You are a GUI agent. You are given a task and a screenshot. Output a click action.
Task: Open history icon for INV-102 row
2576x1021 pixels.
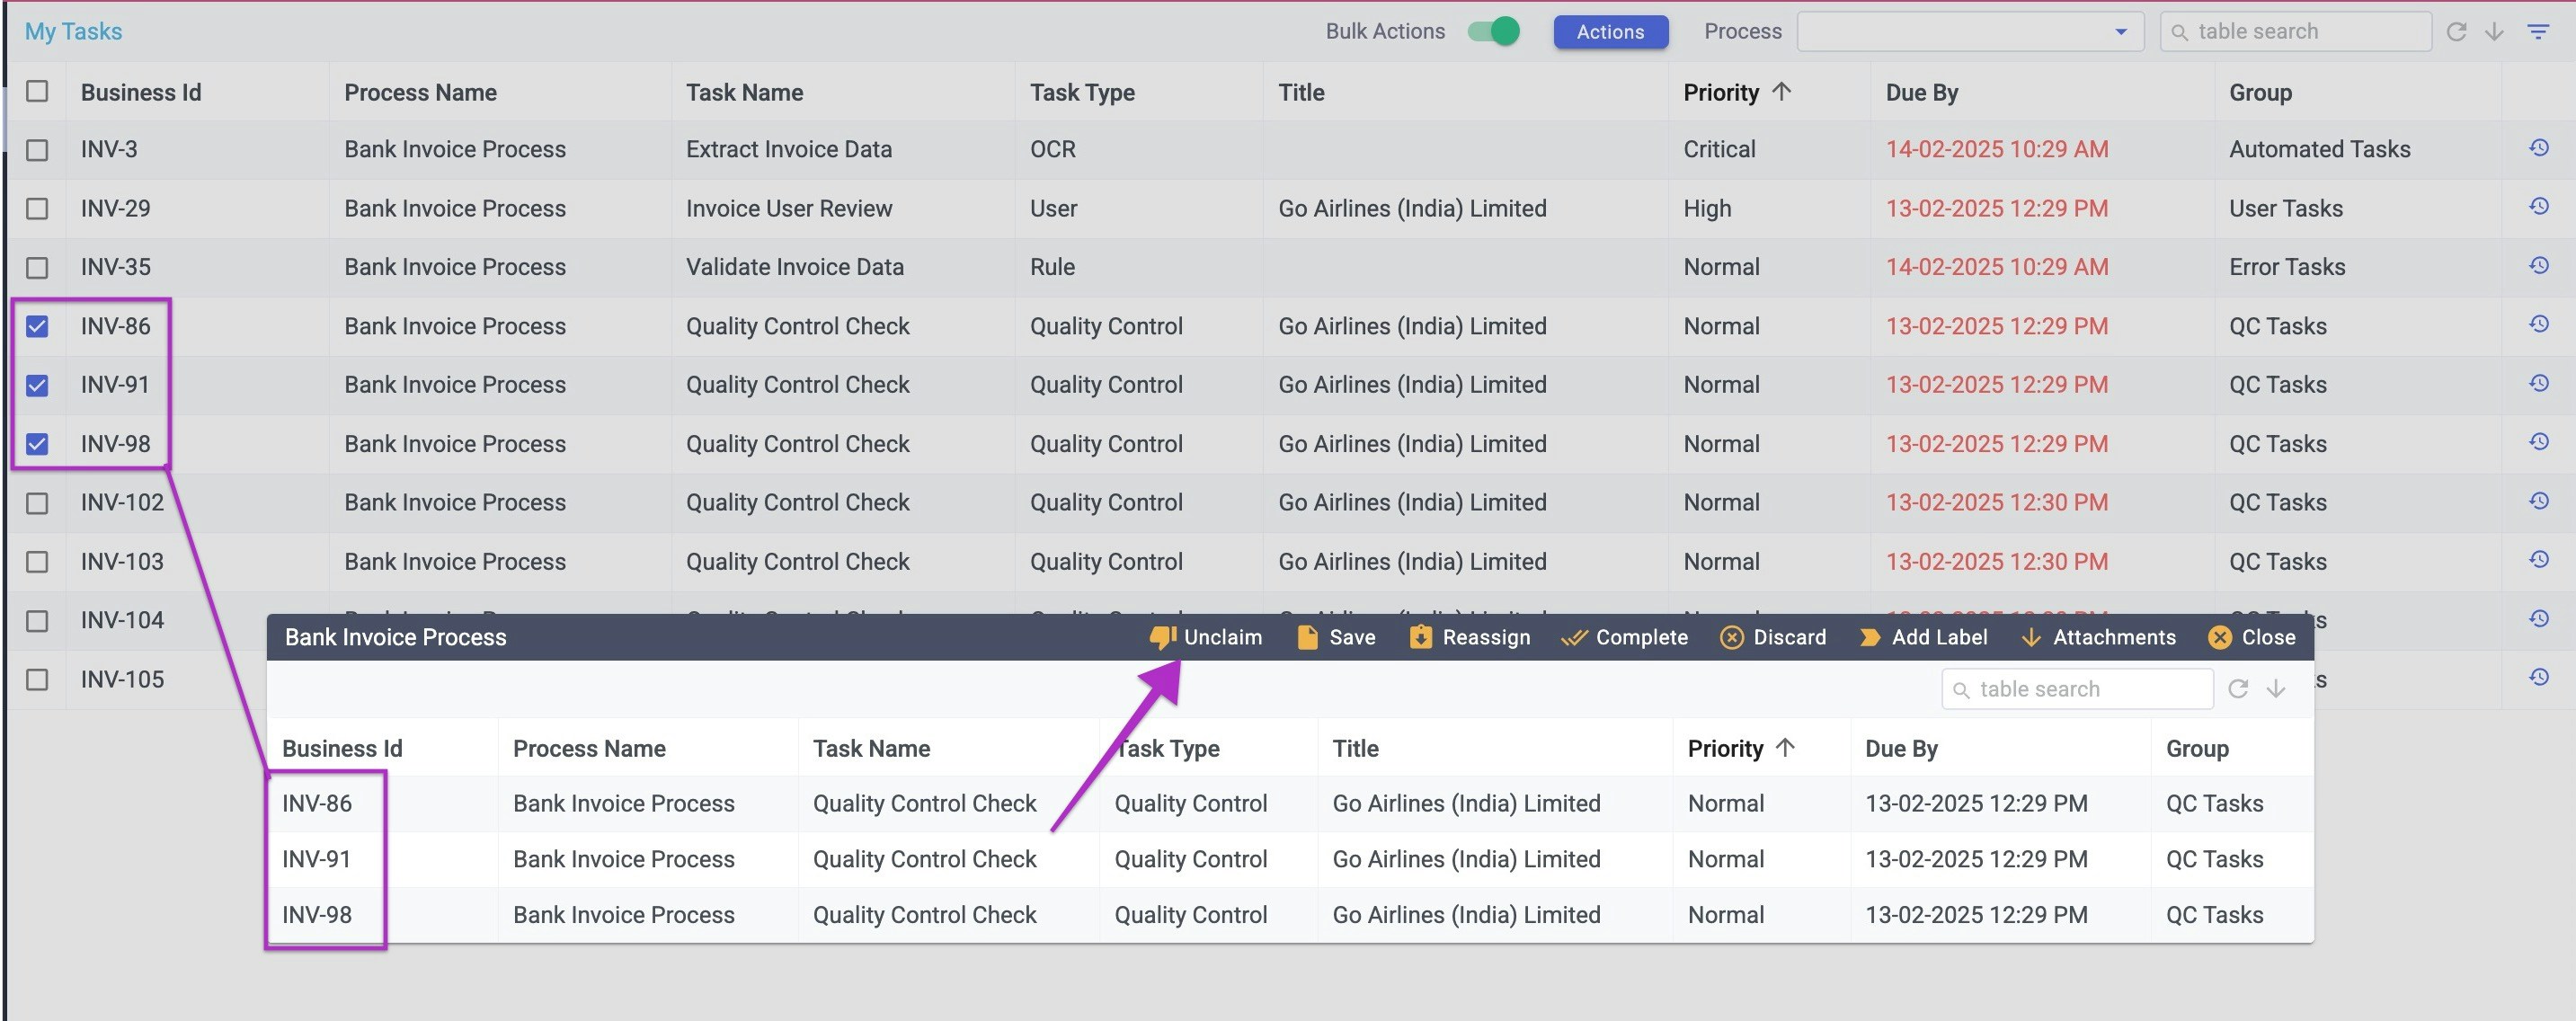point(2538,501)
